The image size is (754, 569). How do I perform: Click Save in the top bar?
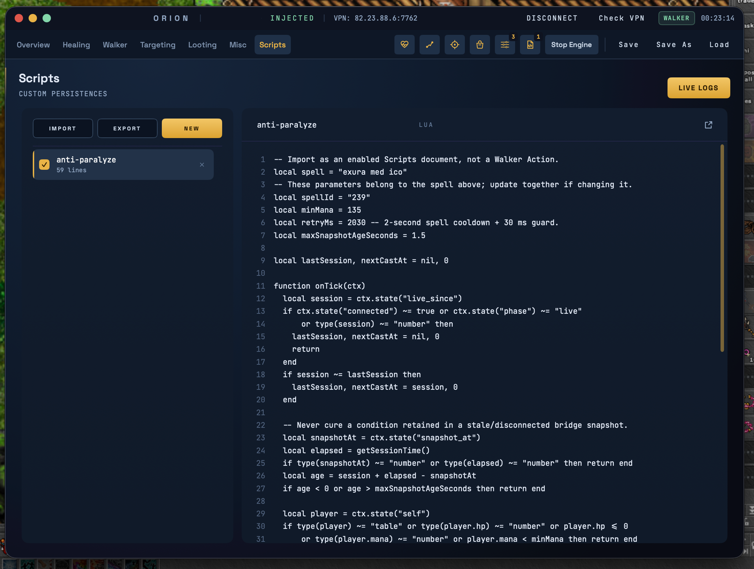point(628,45)
